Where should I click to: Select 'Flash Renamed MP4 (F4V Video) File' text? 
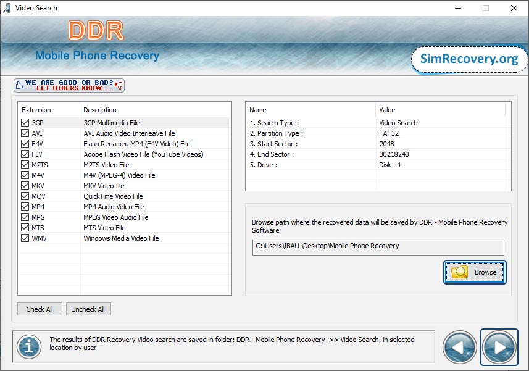pyautogui.click(x=137, y=144)
